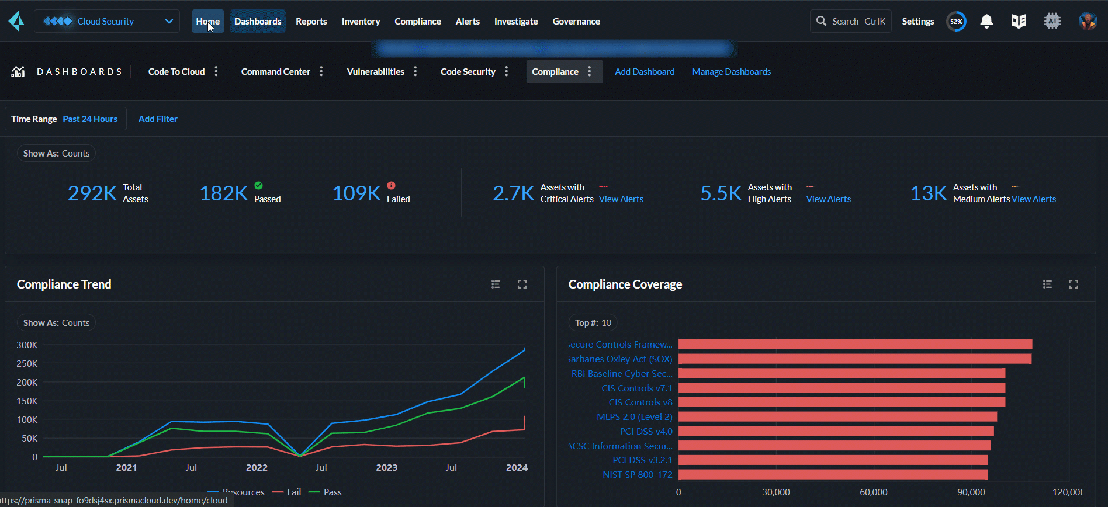This screenshot has height=507, width=1108.
Task: Click the PCI DSS v4.0 coverage bar
Action: [836, 431]
